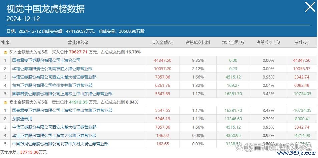Select sell amount 0.23
This screenshot has height=158, width=318.
tap(233, 69)
